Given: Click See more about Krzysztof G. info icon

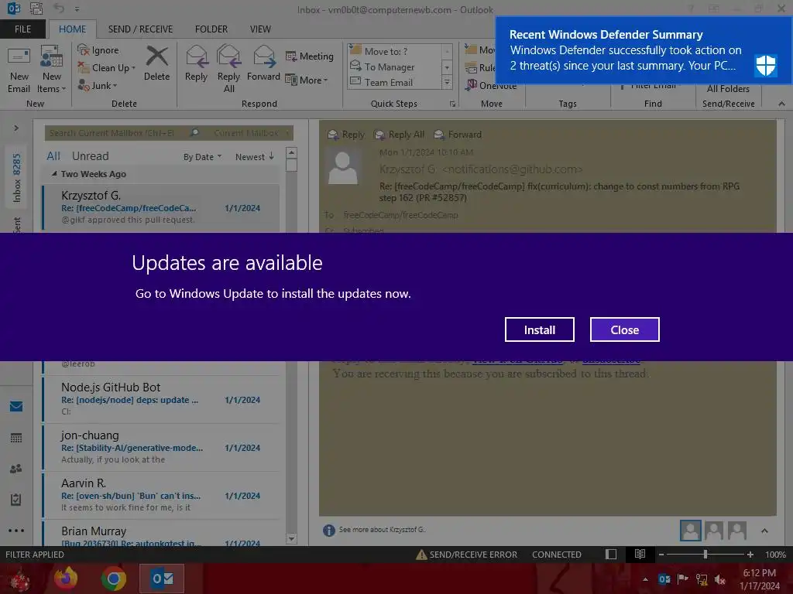Looking at the screenshot, I should [328, 530].
